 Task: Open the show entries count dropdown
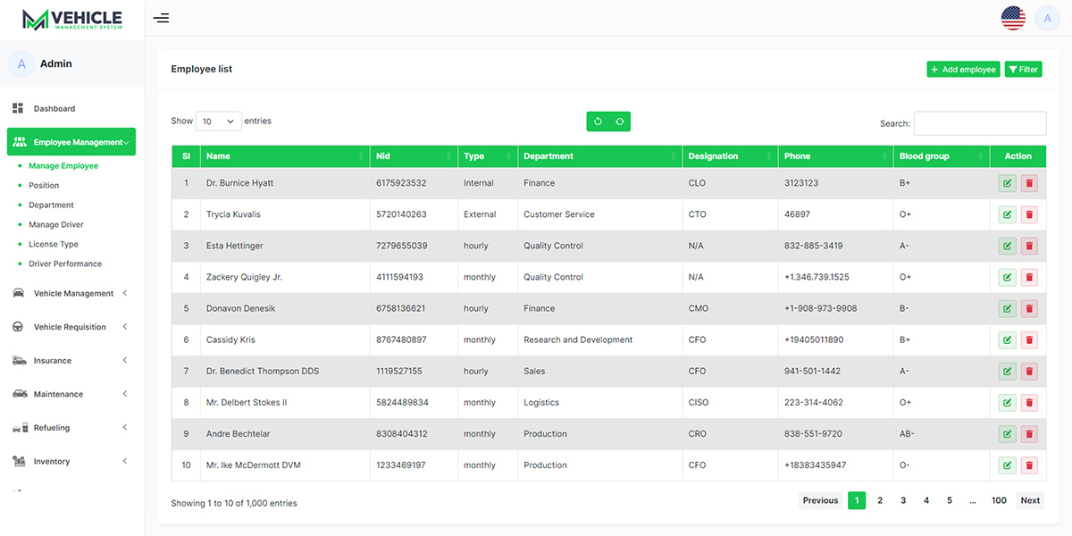pos(219,121)
